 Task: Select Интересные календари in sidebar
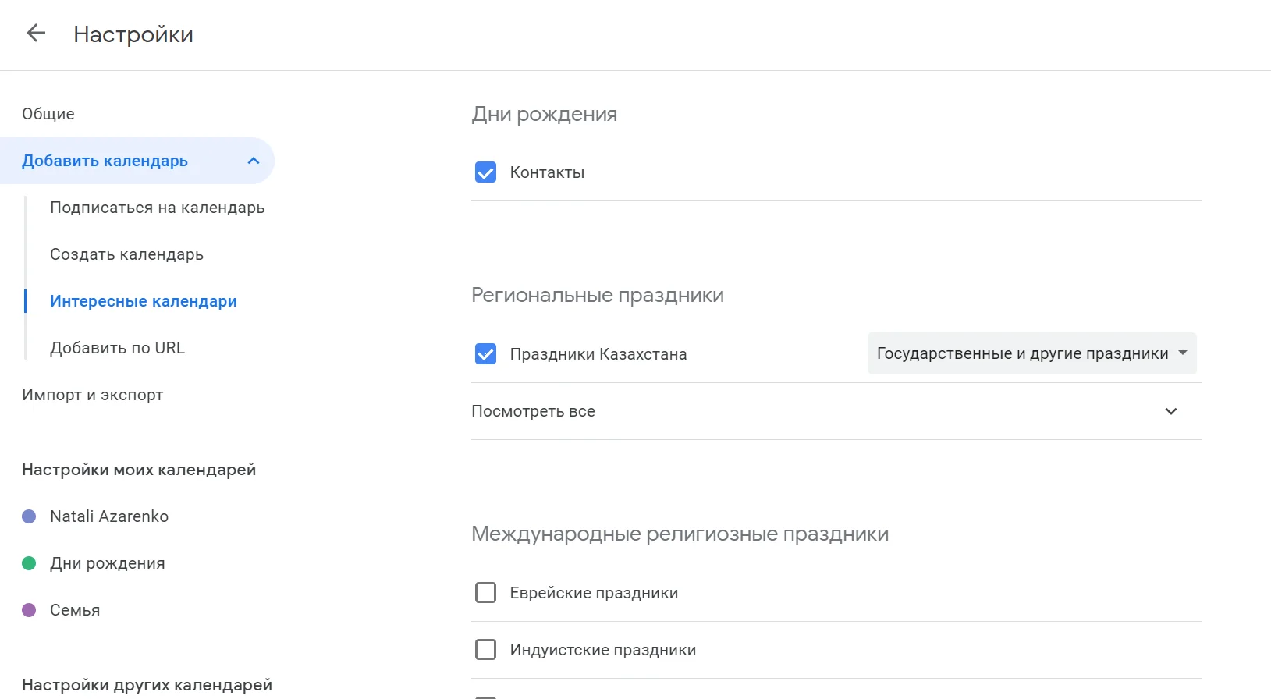click(x=143, y=301)
